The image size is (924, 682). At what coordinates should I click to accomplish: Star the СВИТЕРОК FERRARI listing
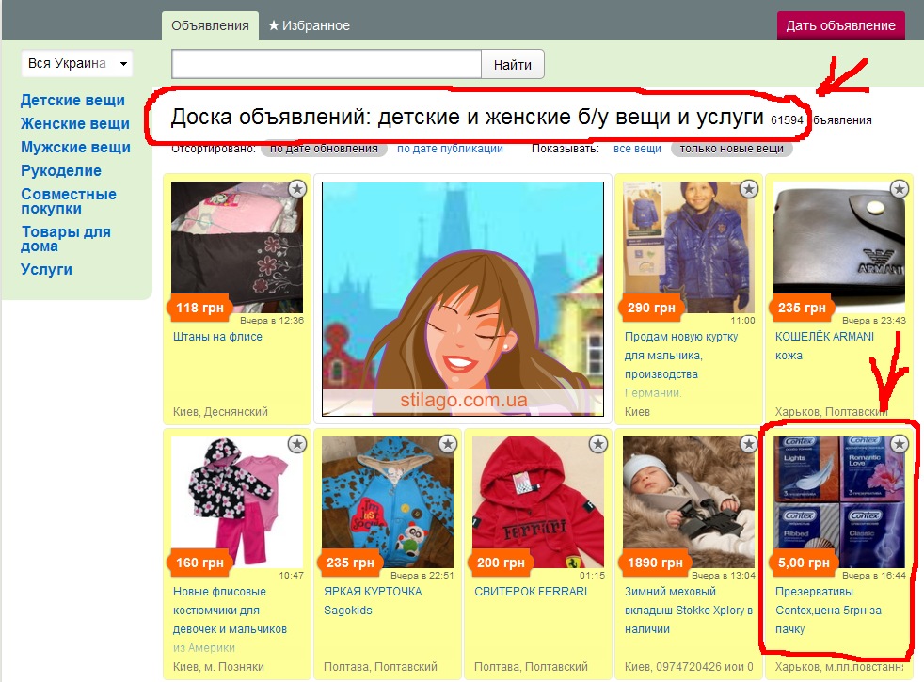pyautogui.click(x=598, y=443)
